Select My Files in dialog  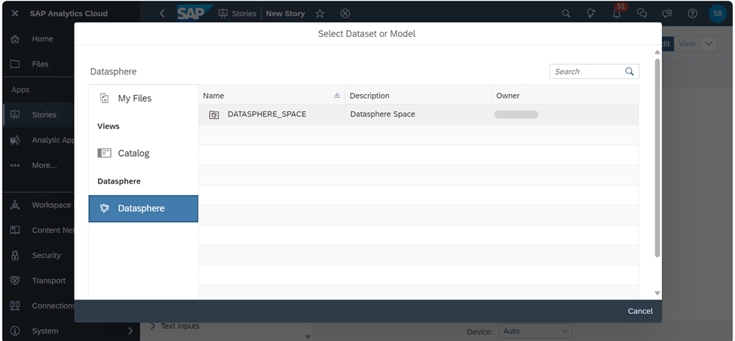coord(143,98)
